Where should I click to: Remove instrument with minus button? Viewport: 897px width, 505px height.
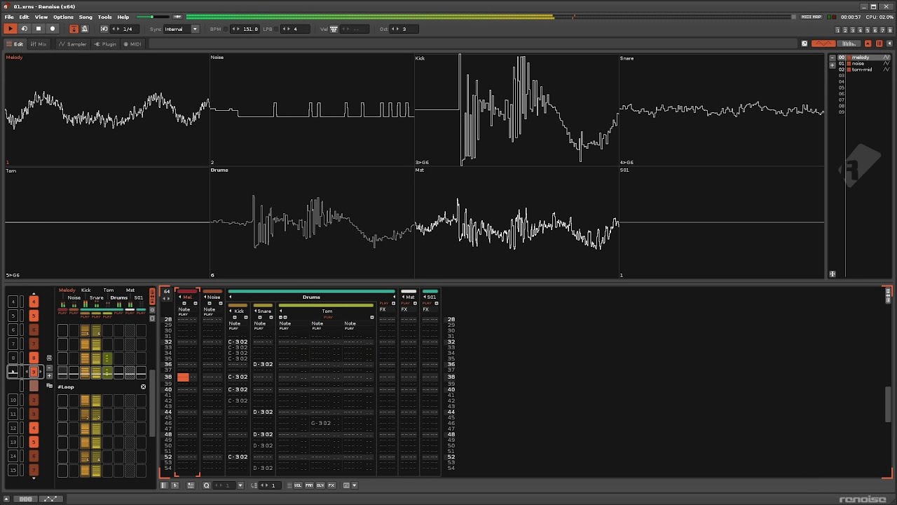pyautogui.click(x=832, y=58)
